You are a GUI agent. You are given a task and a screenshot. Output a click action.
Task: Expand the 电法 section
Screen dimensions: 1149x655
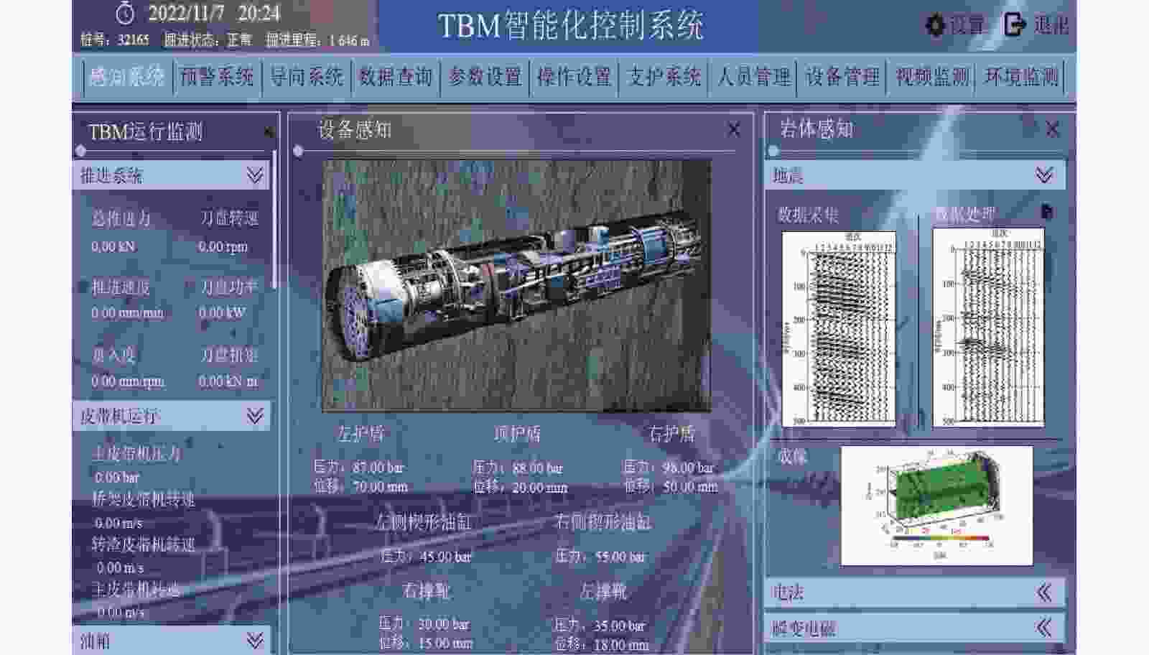1044,593
